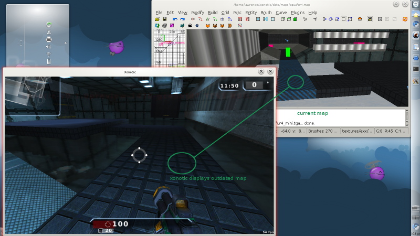Image resolution: width=420 pixels, height=236 pixels.
Task: Click the CSG Merge green cube icon
Action: point(295,19)
